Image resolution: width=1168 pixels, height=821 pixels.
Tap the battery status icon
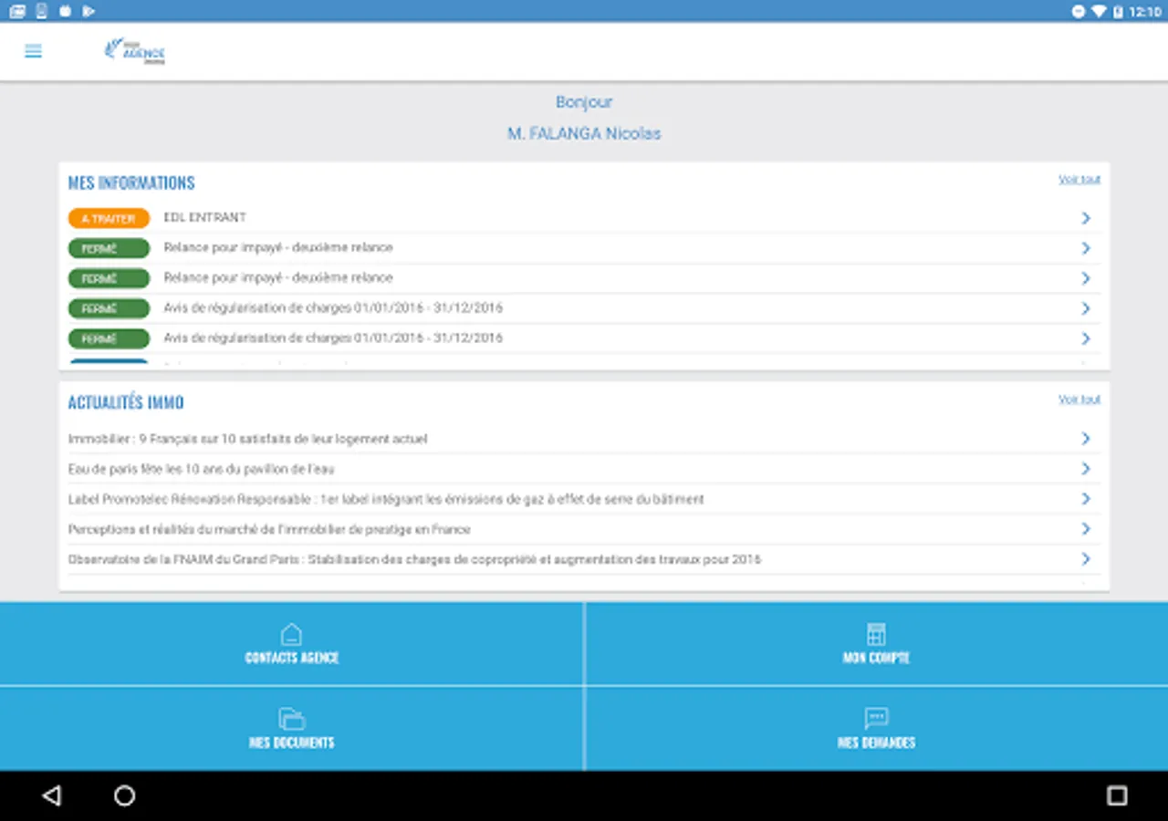[x=1118, y=11]
